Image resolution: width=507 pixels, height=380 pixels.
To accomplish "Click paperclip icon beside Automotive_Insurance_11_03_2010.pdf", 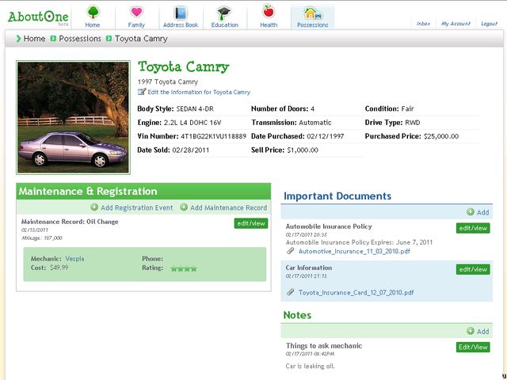I will coord(291,251).
